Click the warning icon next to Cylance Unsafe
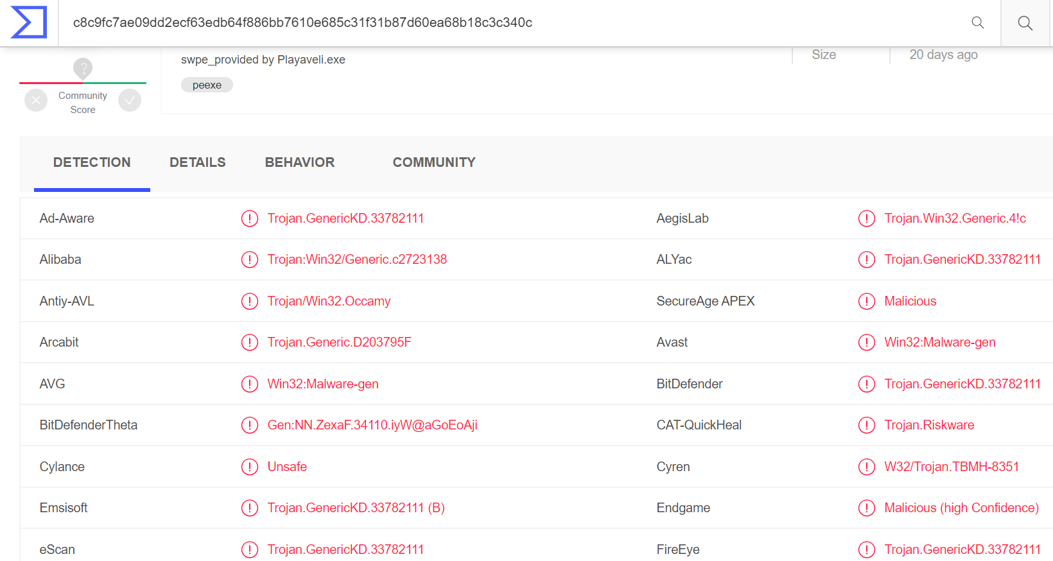1053x561 pixels. pos(249,467)
